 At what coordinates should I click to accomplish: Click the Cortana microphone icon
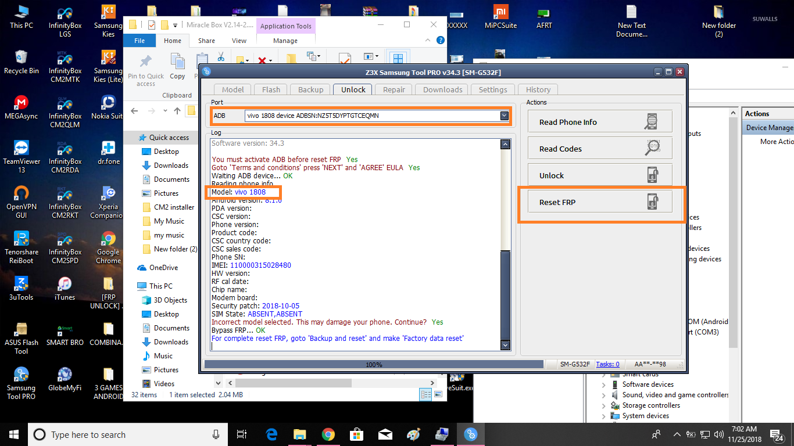(216, 434)
